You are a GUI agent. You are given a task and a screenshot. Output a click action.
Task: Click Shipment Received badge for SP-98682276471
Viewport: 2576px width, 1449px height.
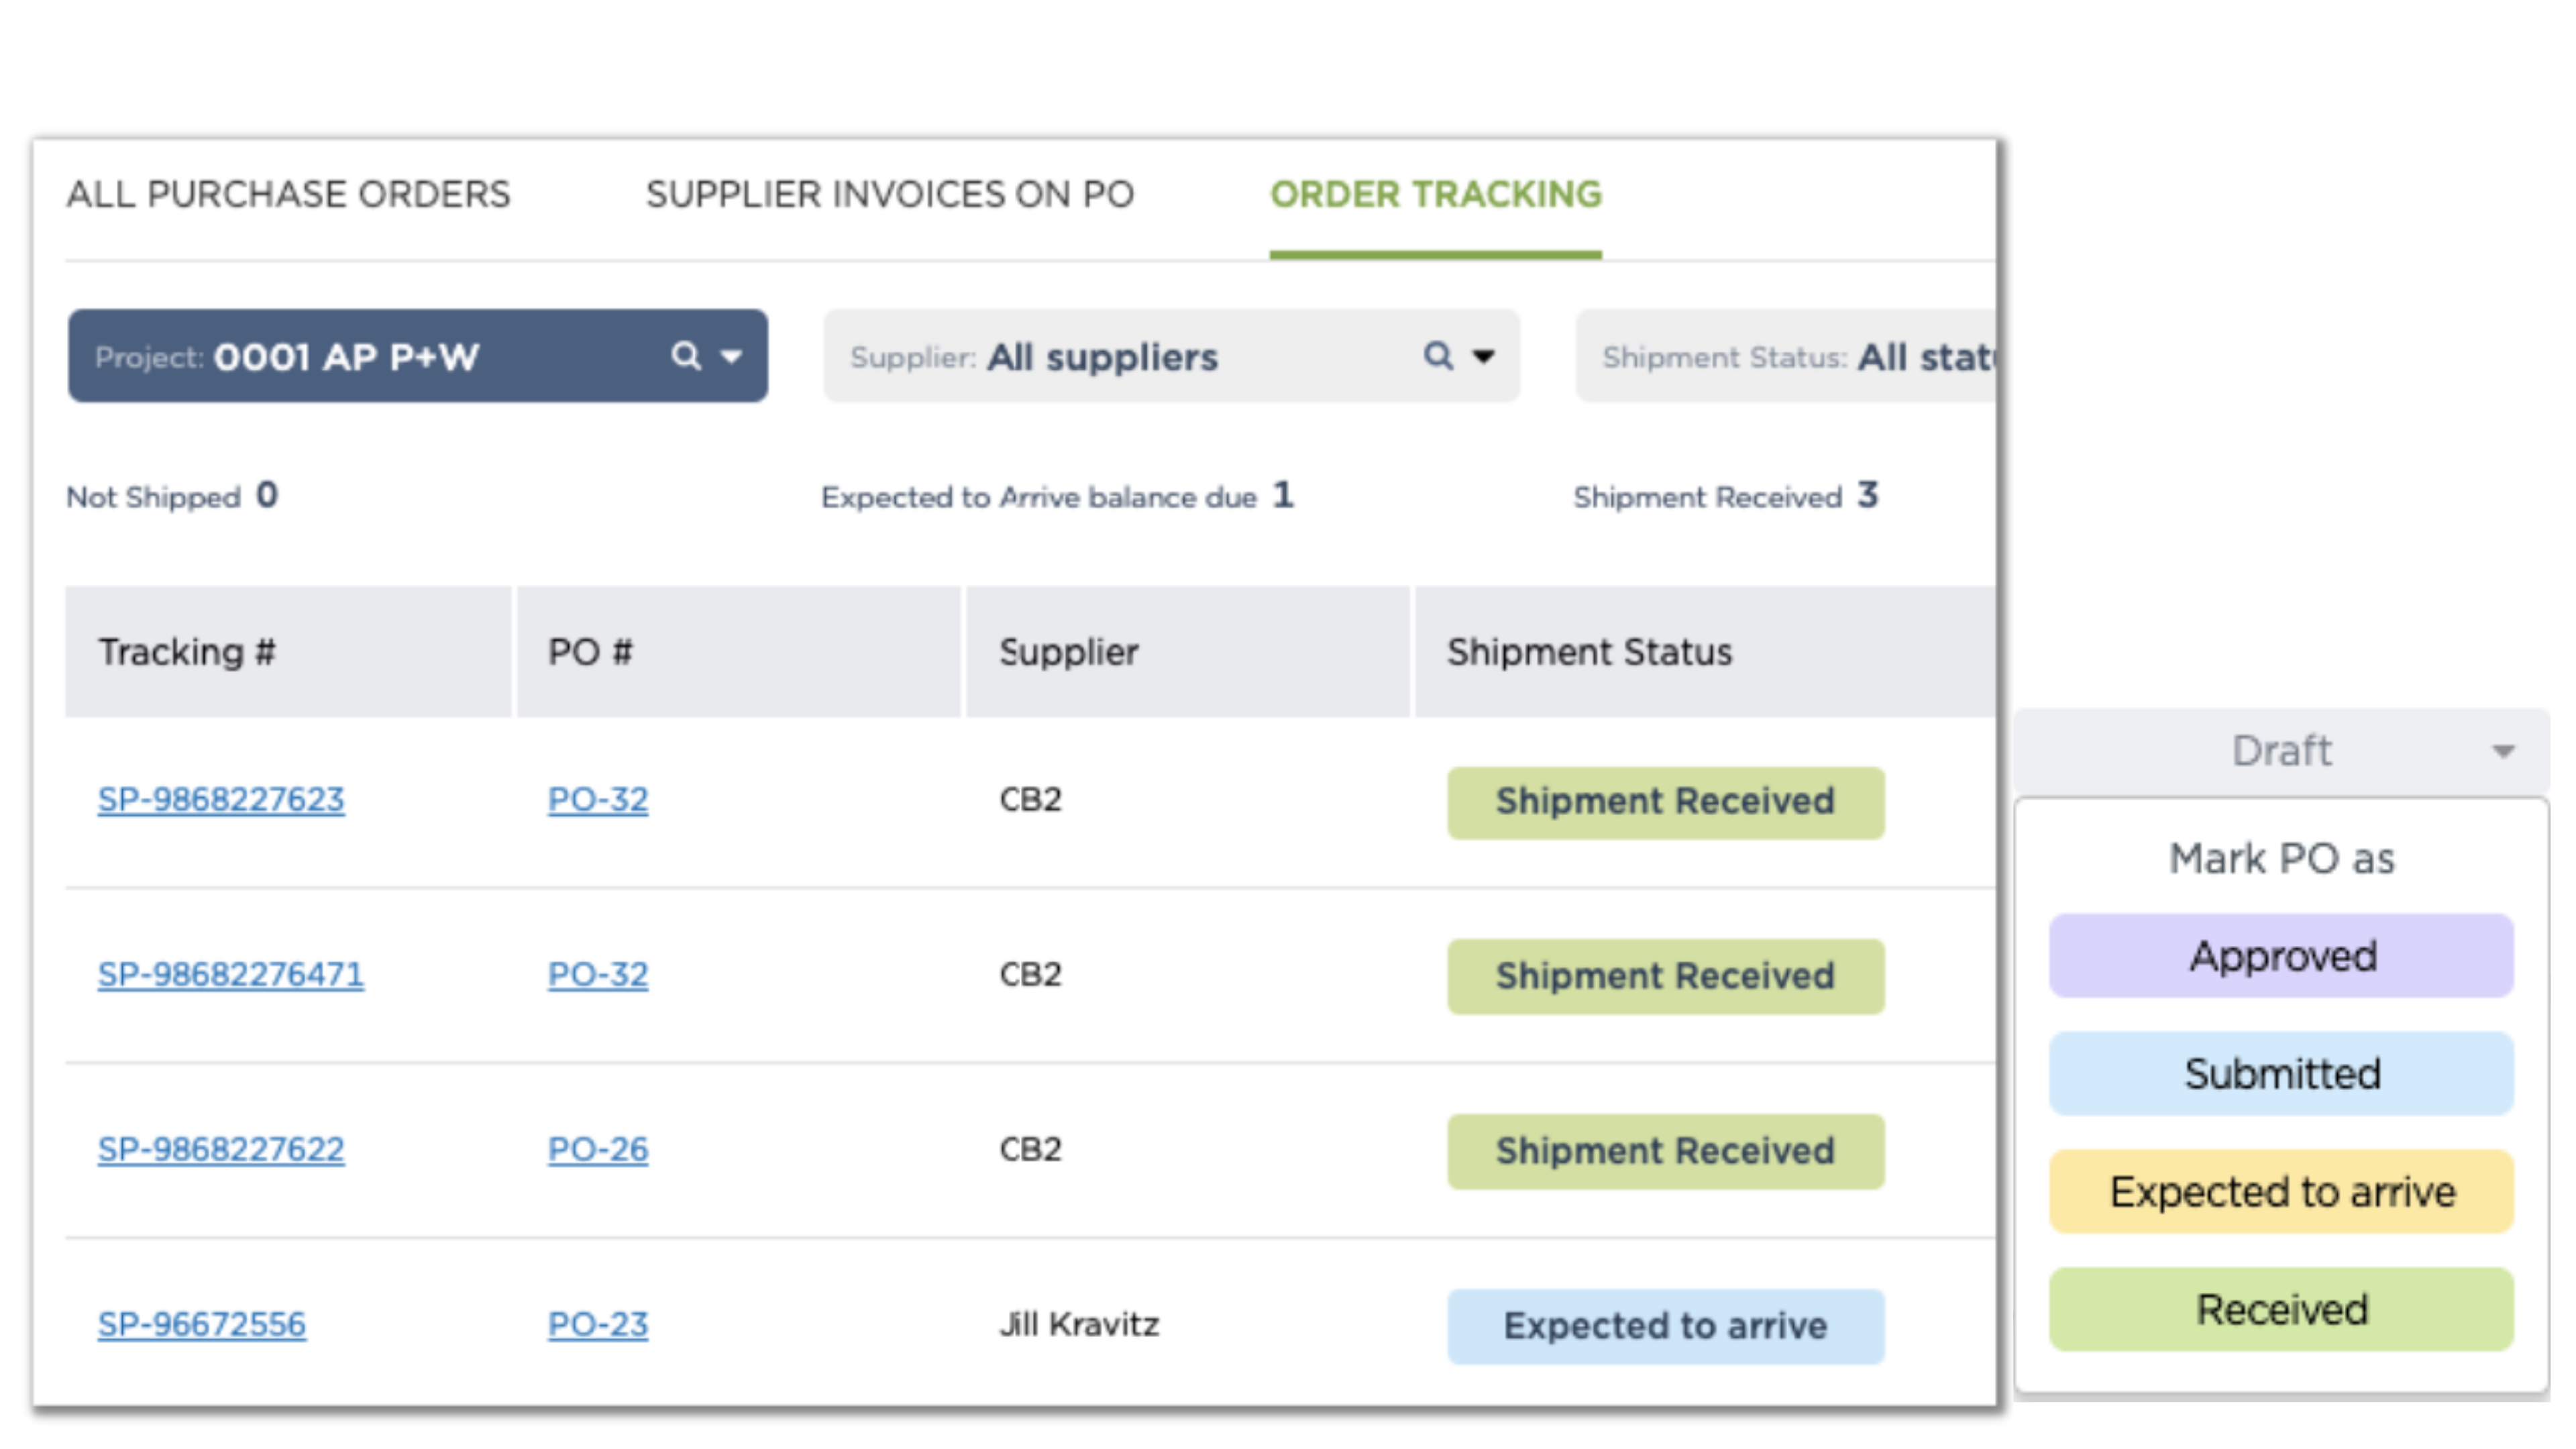[1666, 977]
